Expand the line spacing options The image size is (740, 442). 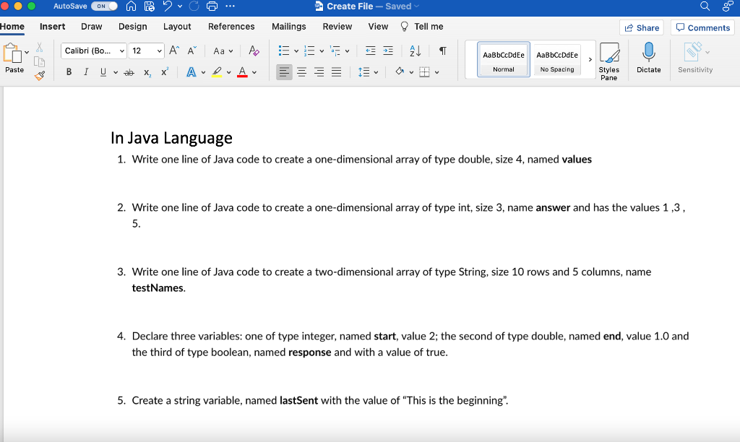coord(376,72)
